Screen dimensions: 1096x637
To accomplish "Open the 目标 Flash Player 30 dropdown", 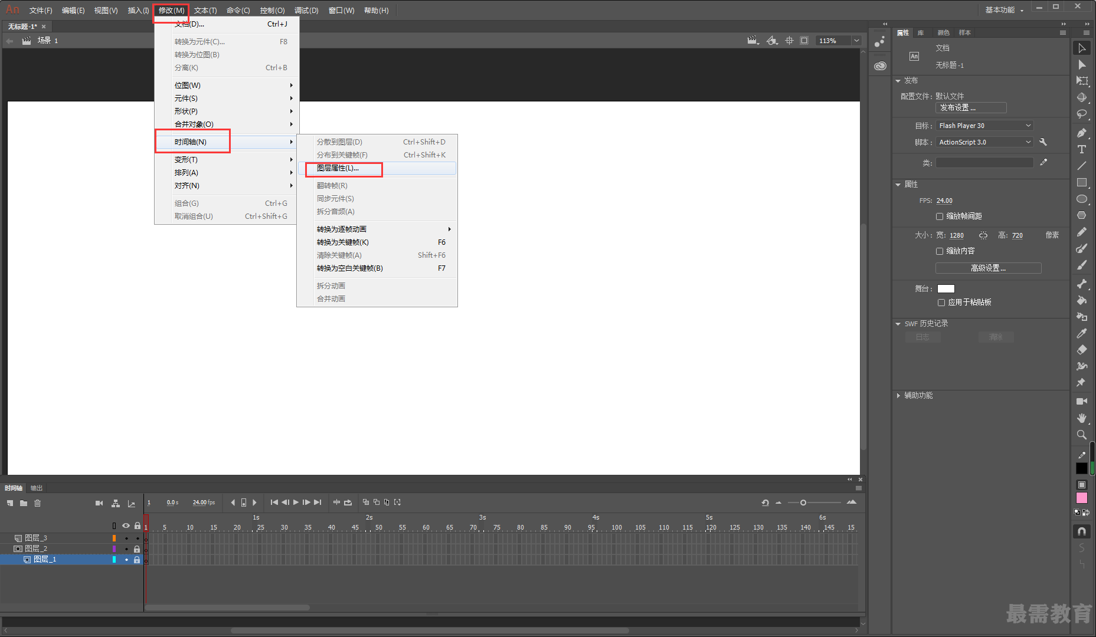I will click(x=984, y=126).
